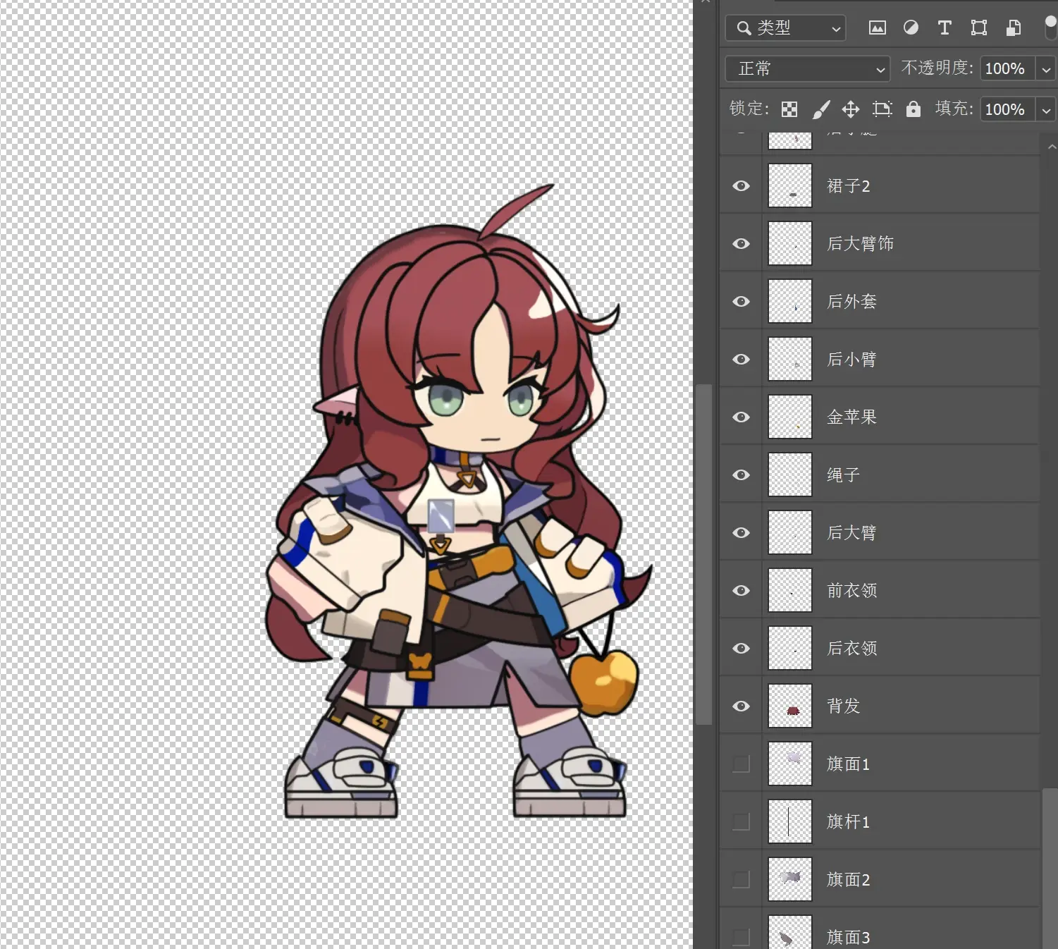Viewport: 1058px width, 949px height.
Task: Select the 裙子2 layer thumbnail
Action: pos(789,186)
